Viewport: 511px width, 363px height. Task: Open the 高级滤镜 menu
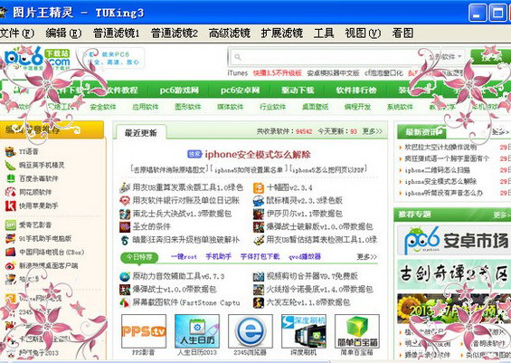pyautogui.click(x=230, y=33)
